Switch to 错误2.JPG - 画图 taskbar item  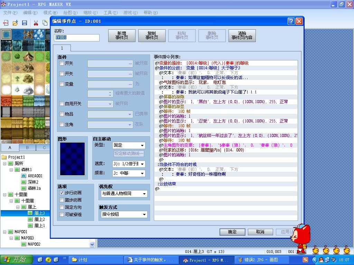point(262,260)
